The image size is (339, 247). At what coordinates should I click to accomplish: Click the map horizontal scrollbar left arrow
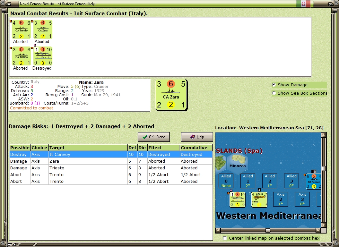[x=218, y=230]
